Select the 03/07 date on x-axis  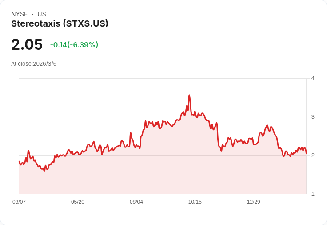(x=19, y=202)
